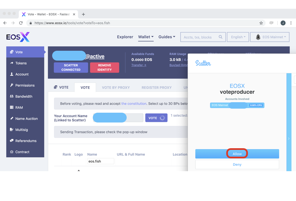Click the Multisig sidebar icon

(x=12, y=129)
